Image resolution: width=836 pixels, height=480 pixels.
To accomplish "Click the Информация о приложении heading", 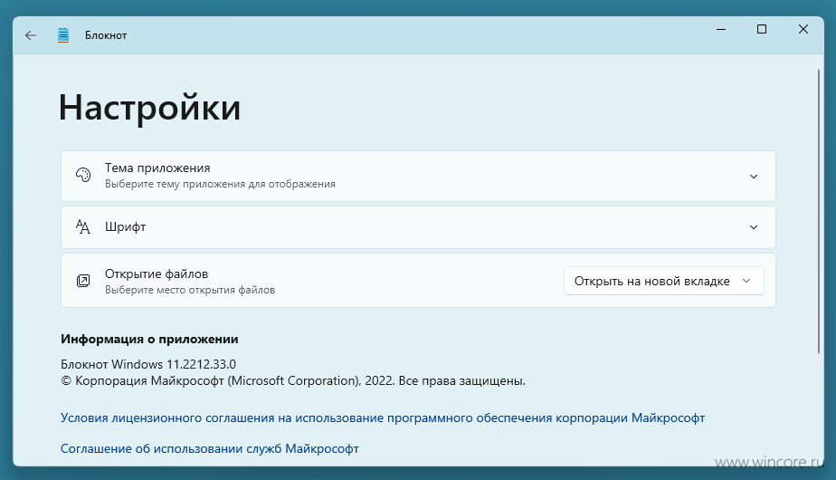I will click(149, 339).
